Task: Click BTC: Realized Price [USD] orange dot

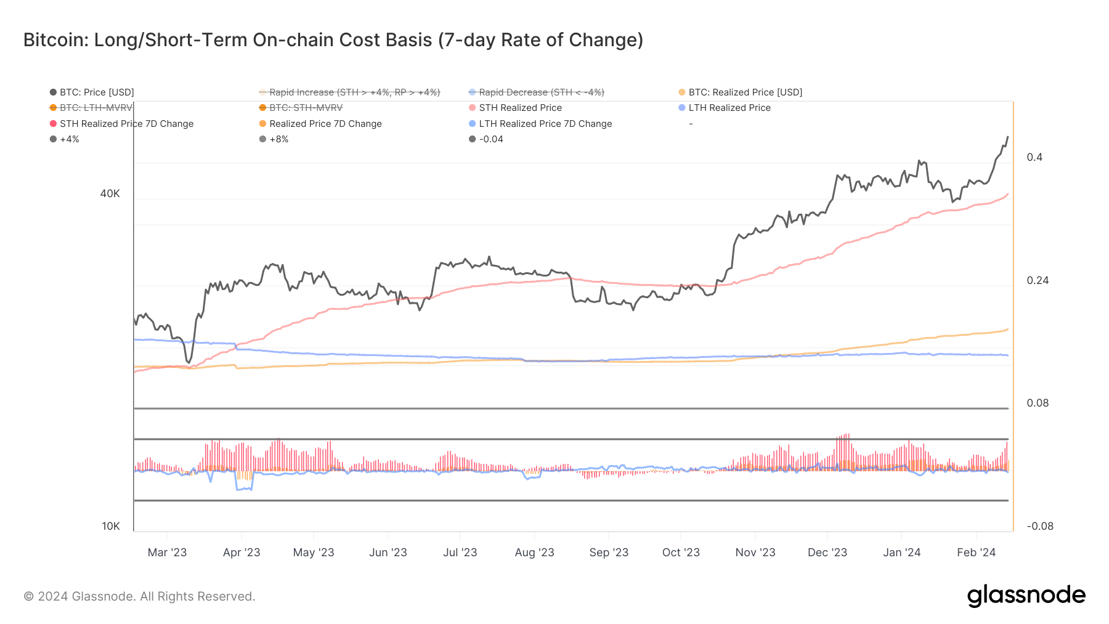Action: [682, 92]
